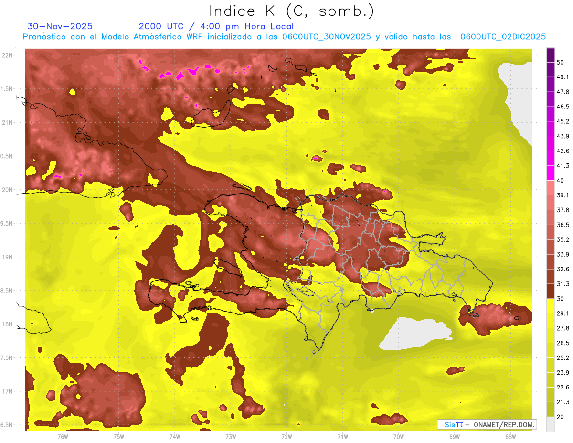Image resolution: width=573 pixels, height=443 pixels.
Task: Click the colorbar value '46.5'
Action: 563,107
